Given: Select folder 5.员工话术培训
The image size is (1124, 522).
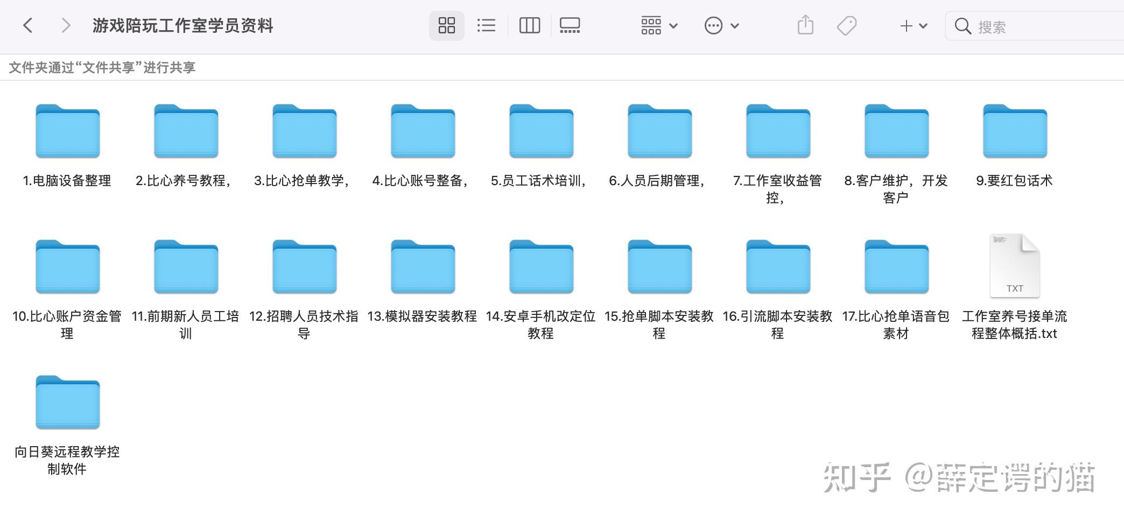Looking at the screenshot, I should 541,146.
